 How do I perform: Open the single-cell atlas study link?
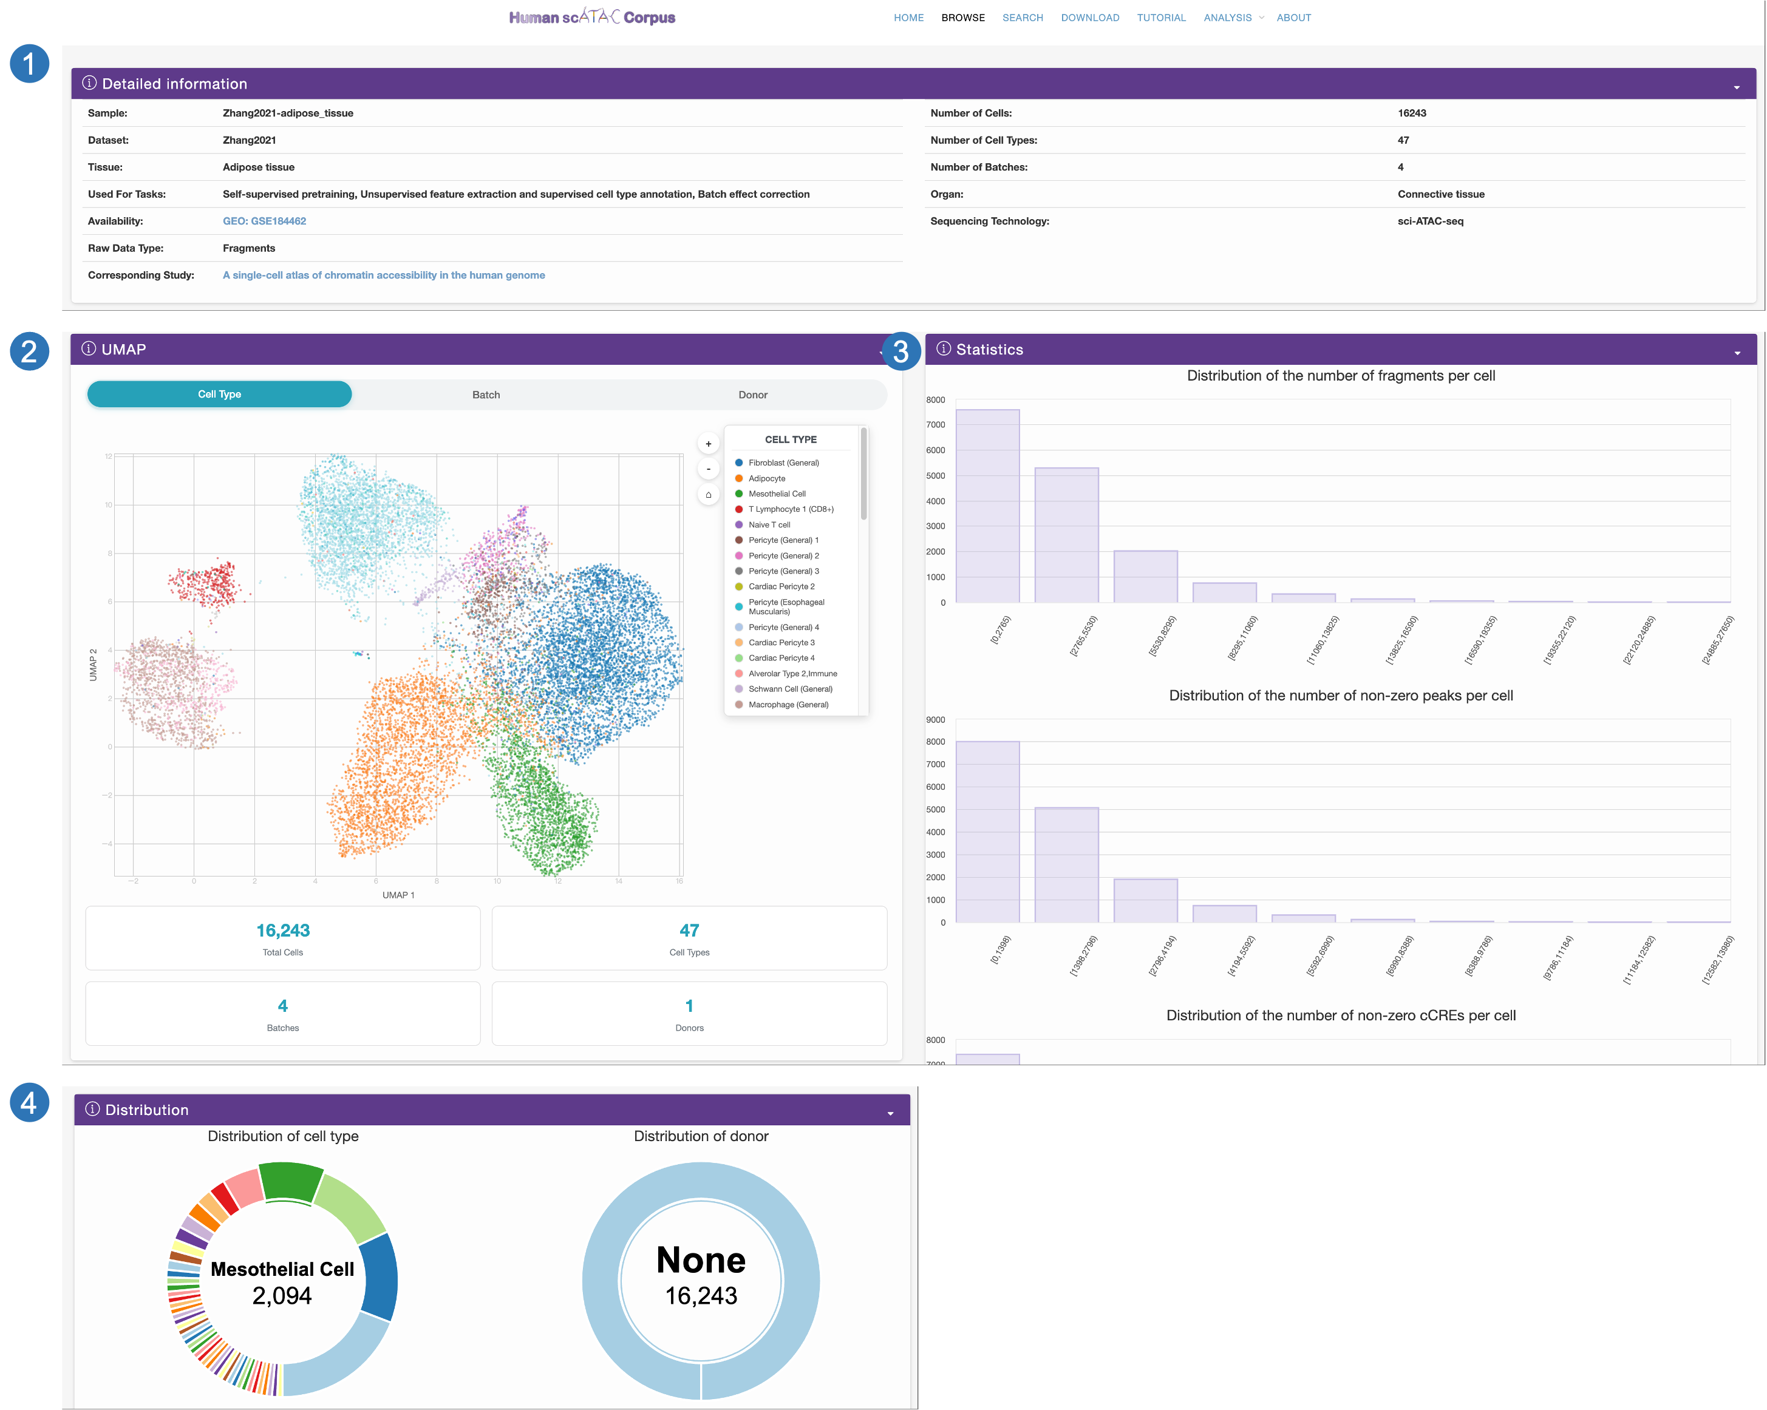point(384,276)
